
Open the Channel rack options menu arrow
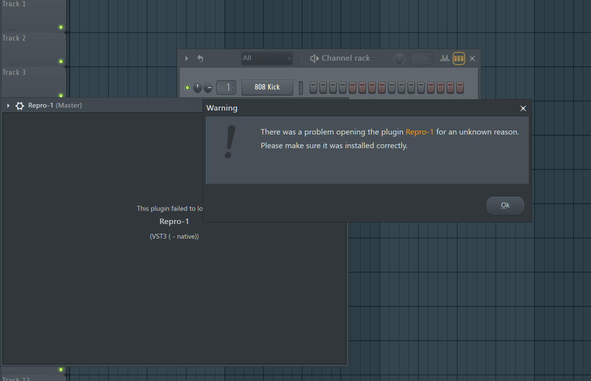pyautogui.click(x=186, y=58)
